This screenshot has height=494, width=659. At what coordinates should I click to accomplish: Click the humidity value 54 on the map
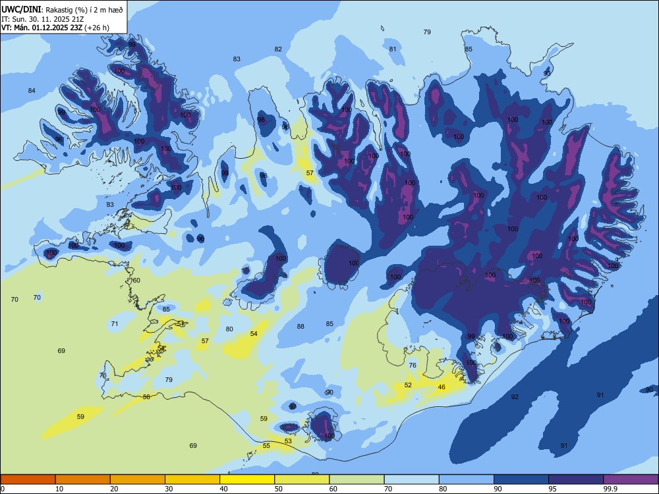point(254,333)
